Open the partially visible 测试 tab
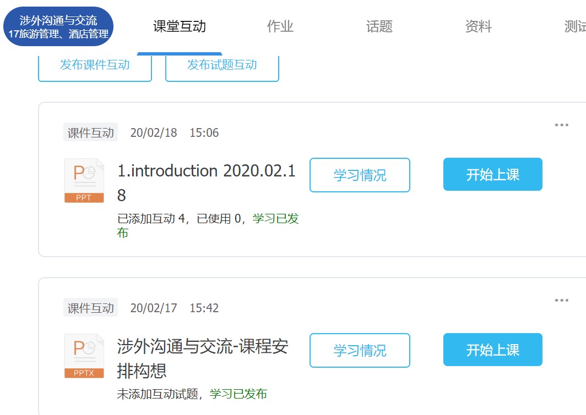586x415 pixels. (x=574, y=26)
